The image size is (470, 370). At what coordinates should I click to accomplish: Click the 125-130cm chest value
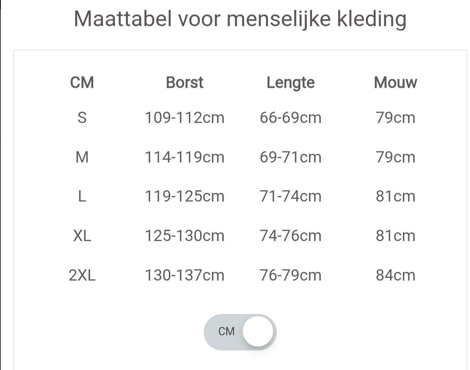tap(185, 236)
